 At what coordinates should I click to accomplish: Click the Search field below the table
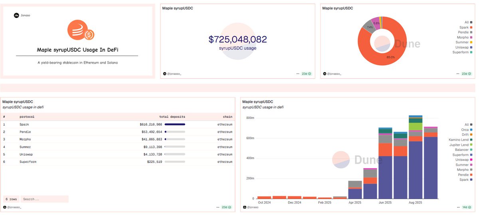tap(44, 199)
